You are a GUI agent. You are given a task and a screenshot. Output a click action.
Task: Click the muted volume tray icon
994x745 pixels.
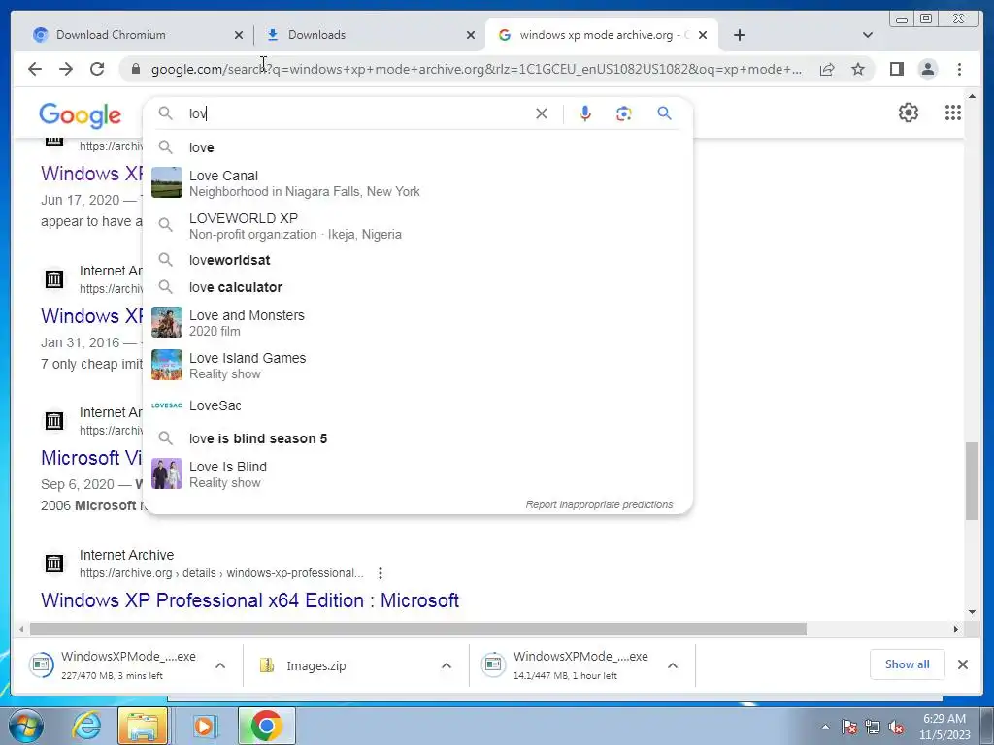(x=896, y=728)
